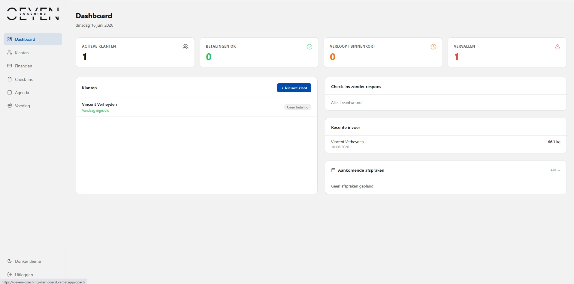Click the 'Geen afspraken gepland' text
The width and height of the screenshot is (574, 284).
click(352, 186)
